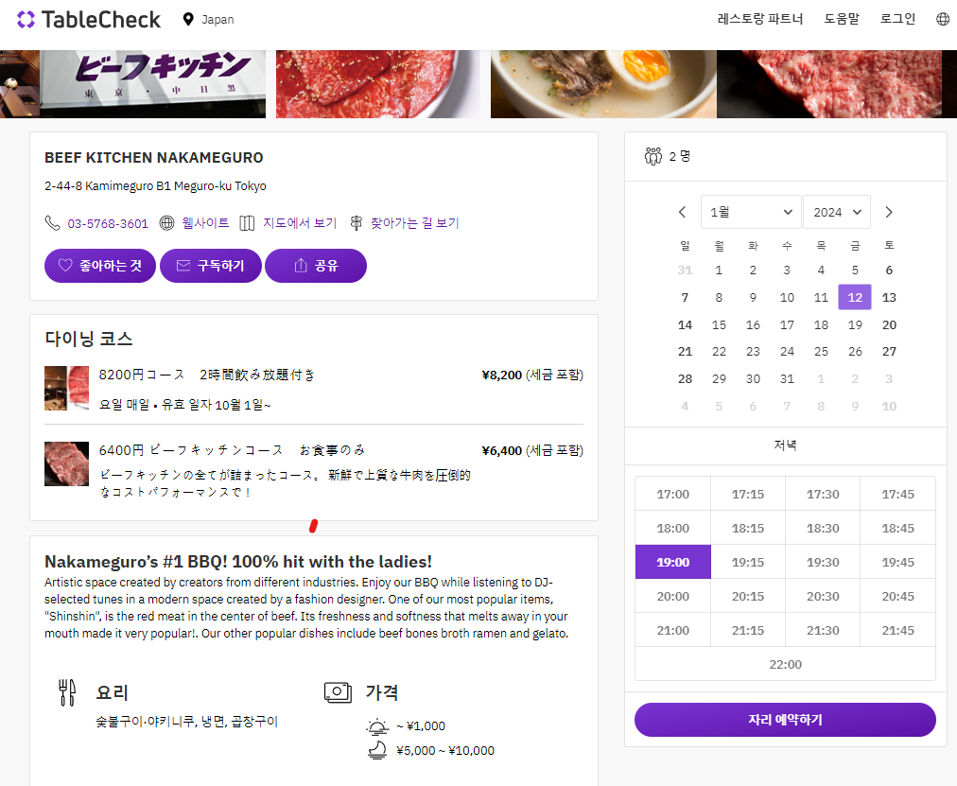
Task: Select the 22:00 time slot
Action: pyautogui.click(x=785, y=664)
